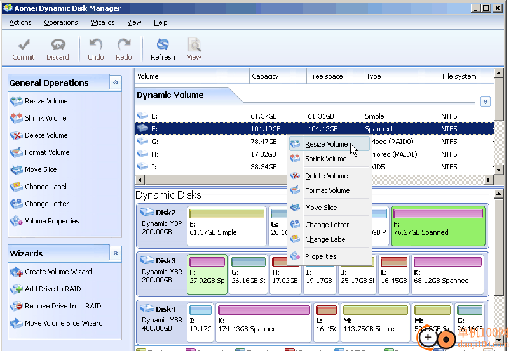This screenshot has width=511, height=351.
Task: Select volume I: row in list
Action: pos(314,167)
